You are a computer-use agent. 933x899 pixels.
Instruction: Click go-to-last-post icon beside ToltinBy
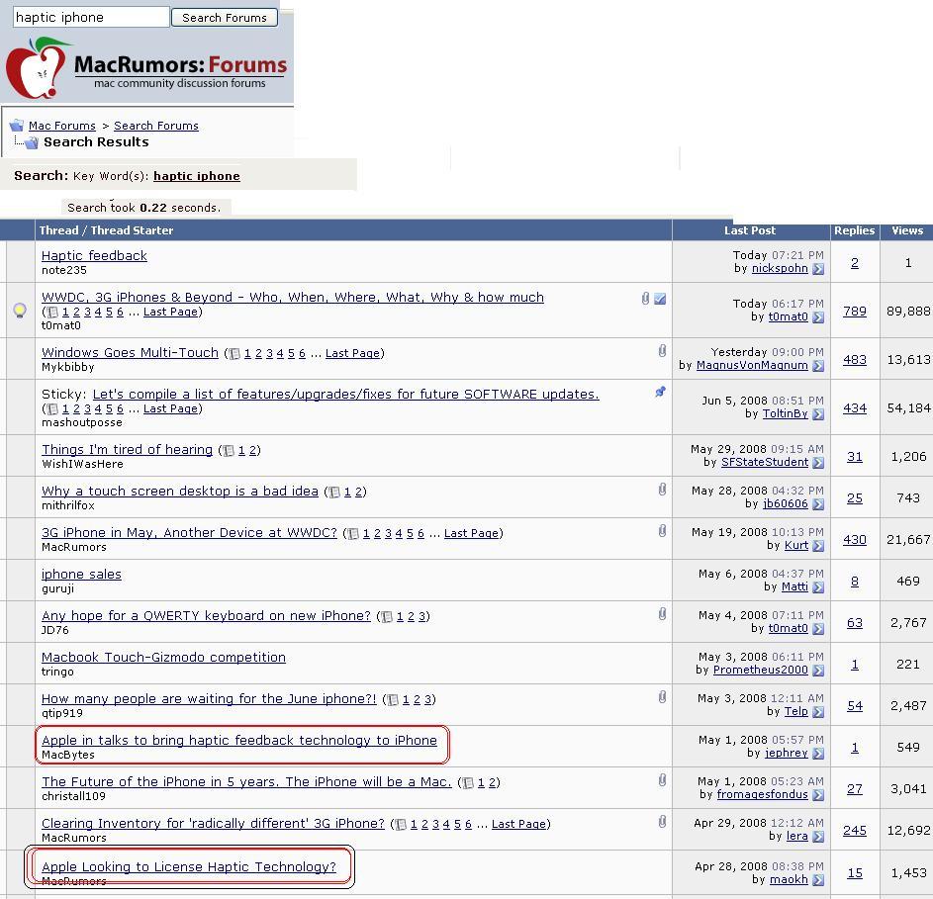click(818, 414)
